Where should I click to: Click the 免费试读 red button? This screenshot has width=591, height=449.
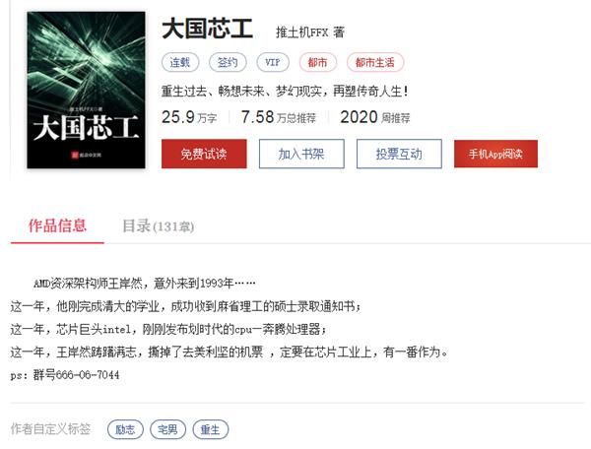coord(204,154)
